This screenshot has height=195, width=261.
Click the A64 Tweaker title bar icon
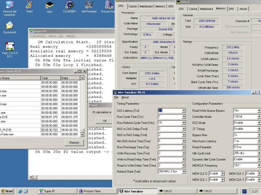pos(115,92)
